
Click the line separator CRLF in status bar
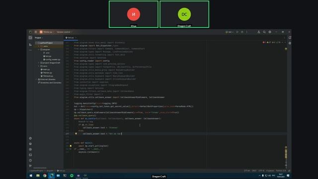(x=254, y=171)
